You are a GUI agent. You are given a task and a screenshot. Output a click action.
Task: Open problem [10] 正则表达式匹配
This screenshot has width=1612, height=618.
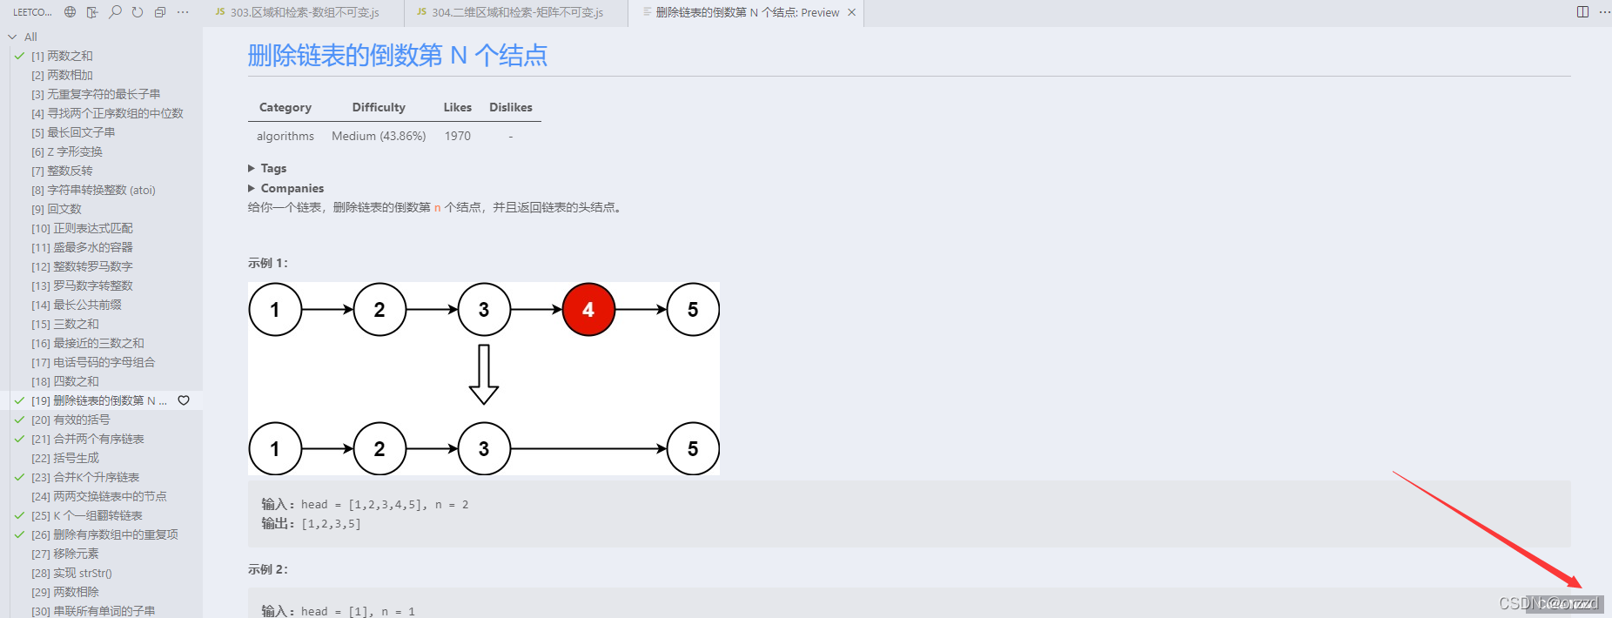point(82,228)
